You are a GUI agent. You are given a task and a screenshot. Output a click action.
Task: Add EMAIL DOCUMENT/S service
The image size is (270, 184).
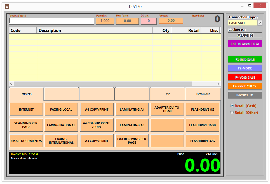coord(26,141)
